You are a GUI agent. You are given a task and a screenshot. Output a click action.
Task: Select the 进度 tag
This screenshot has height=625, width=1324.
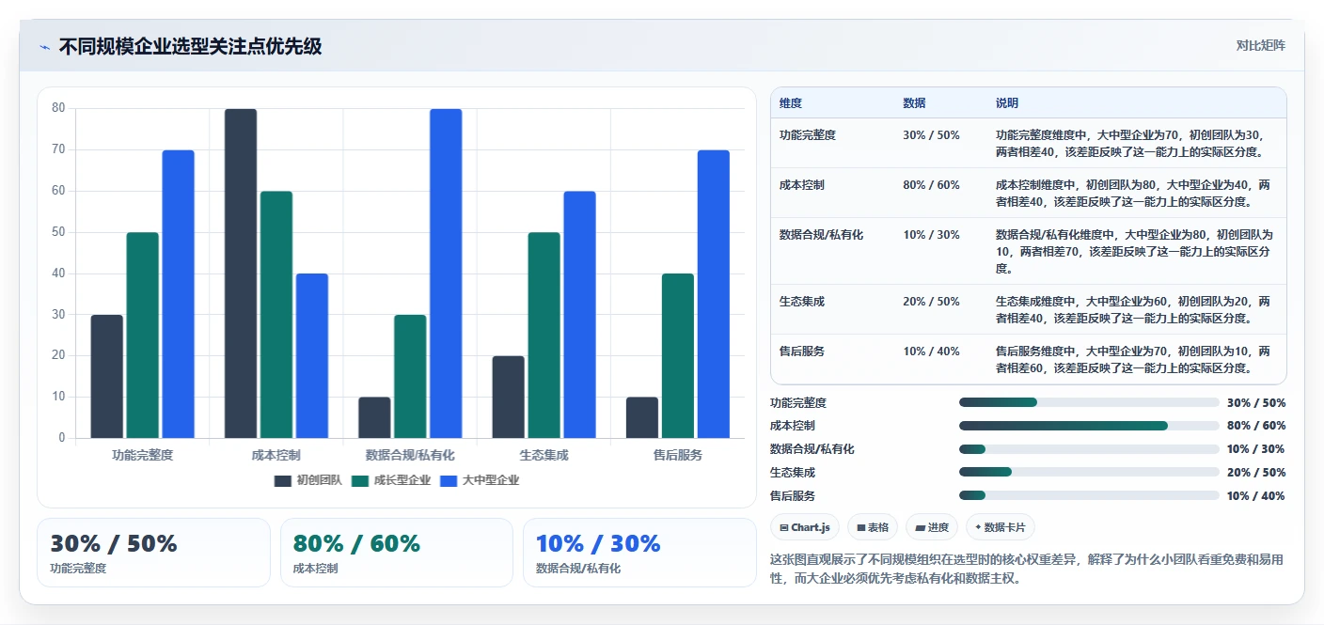(x=932, y=527)
